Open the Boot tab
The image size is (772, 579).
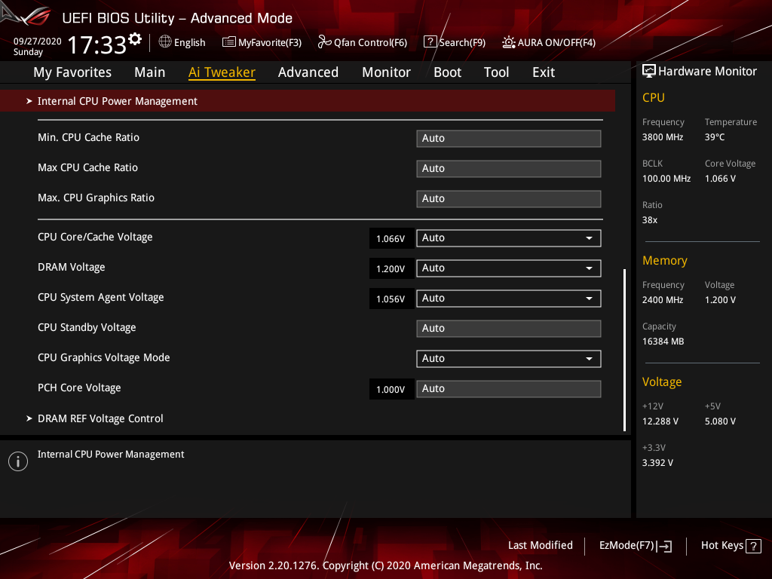[447, 72]
